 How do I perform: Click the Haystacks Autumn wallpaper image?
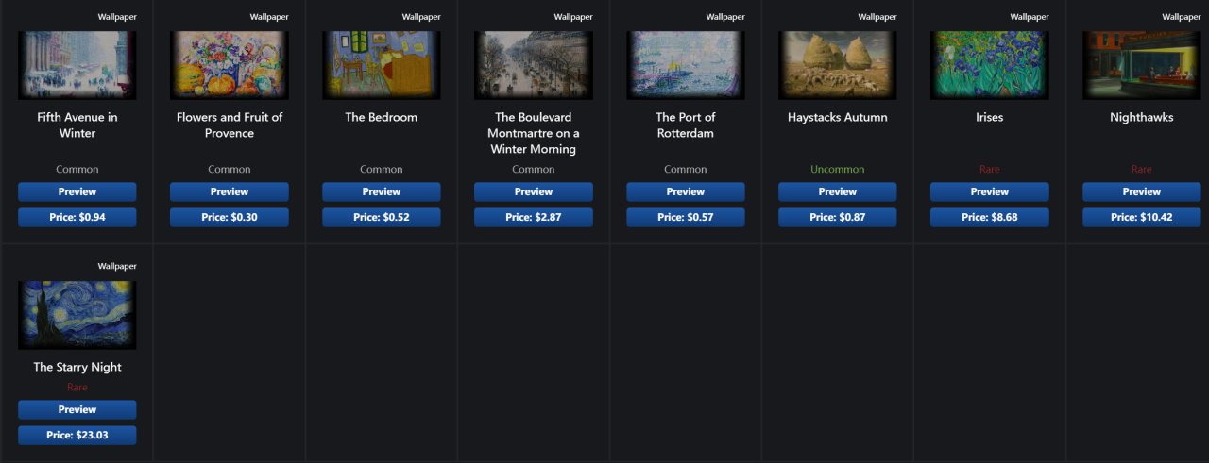[x=838, y=65]
